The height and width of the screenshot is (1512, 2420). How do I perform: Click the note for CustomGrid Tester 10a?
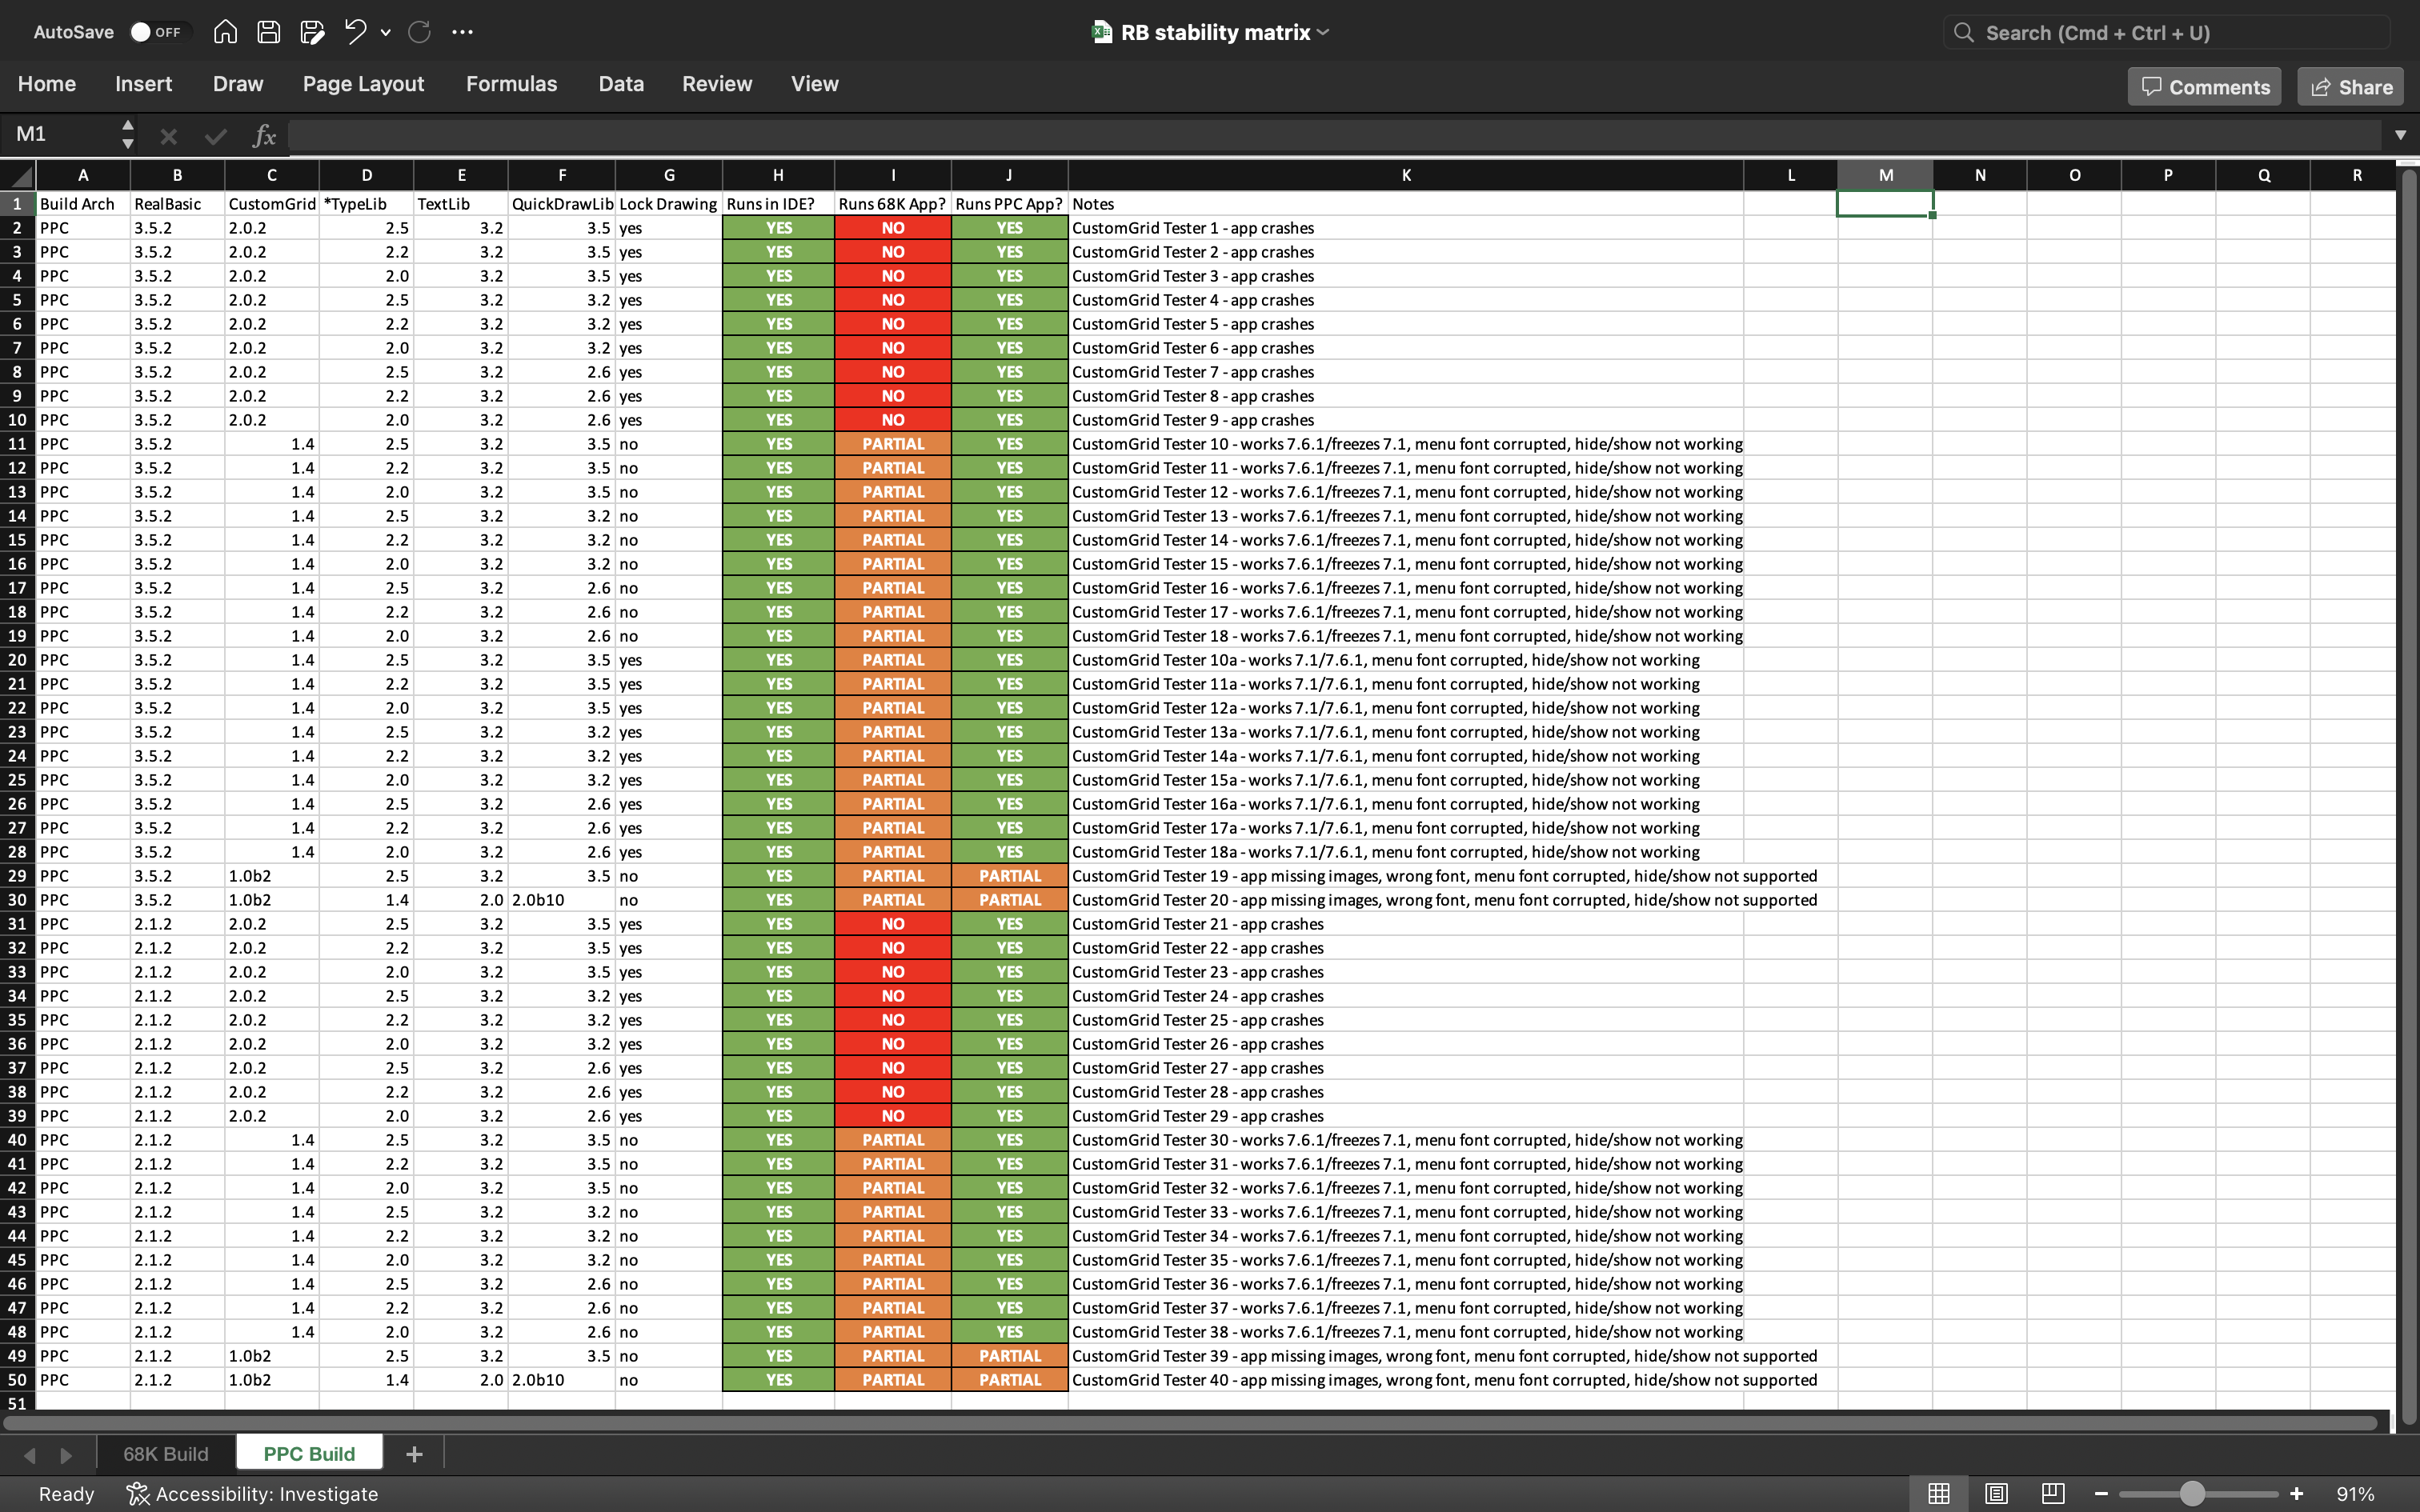(1386, 660)
